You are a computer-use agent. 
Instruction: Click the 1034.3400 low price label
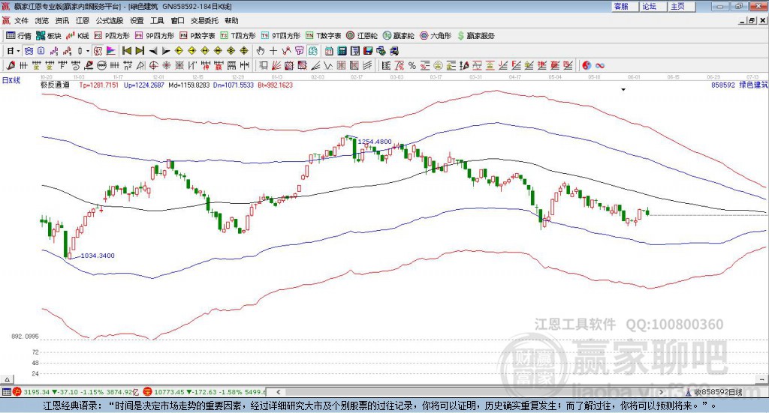pyautogui.click(x=98, y=256)
